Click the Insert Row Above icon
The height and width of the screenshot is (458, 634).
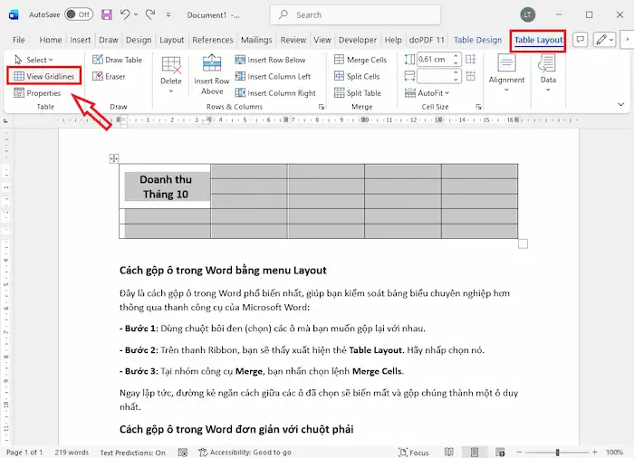(212, 64)
